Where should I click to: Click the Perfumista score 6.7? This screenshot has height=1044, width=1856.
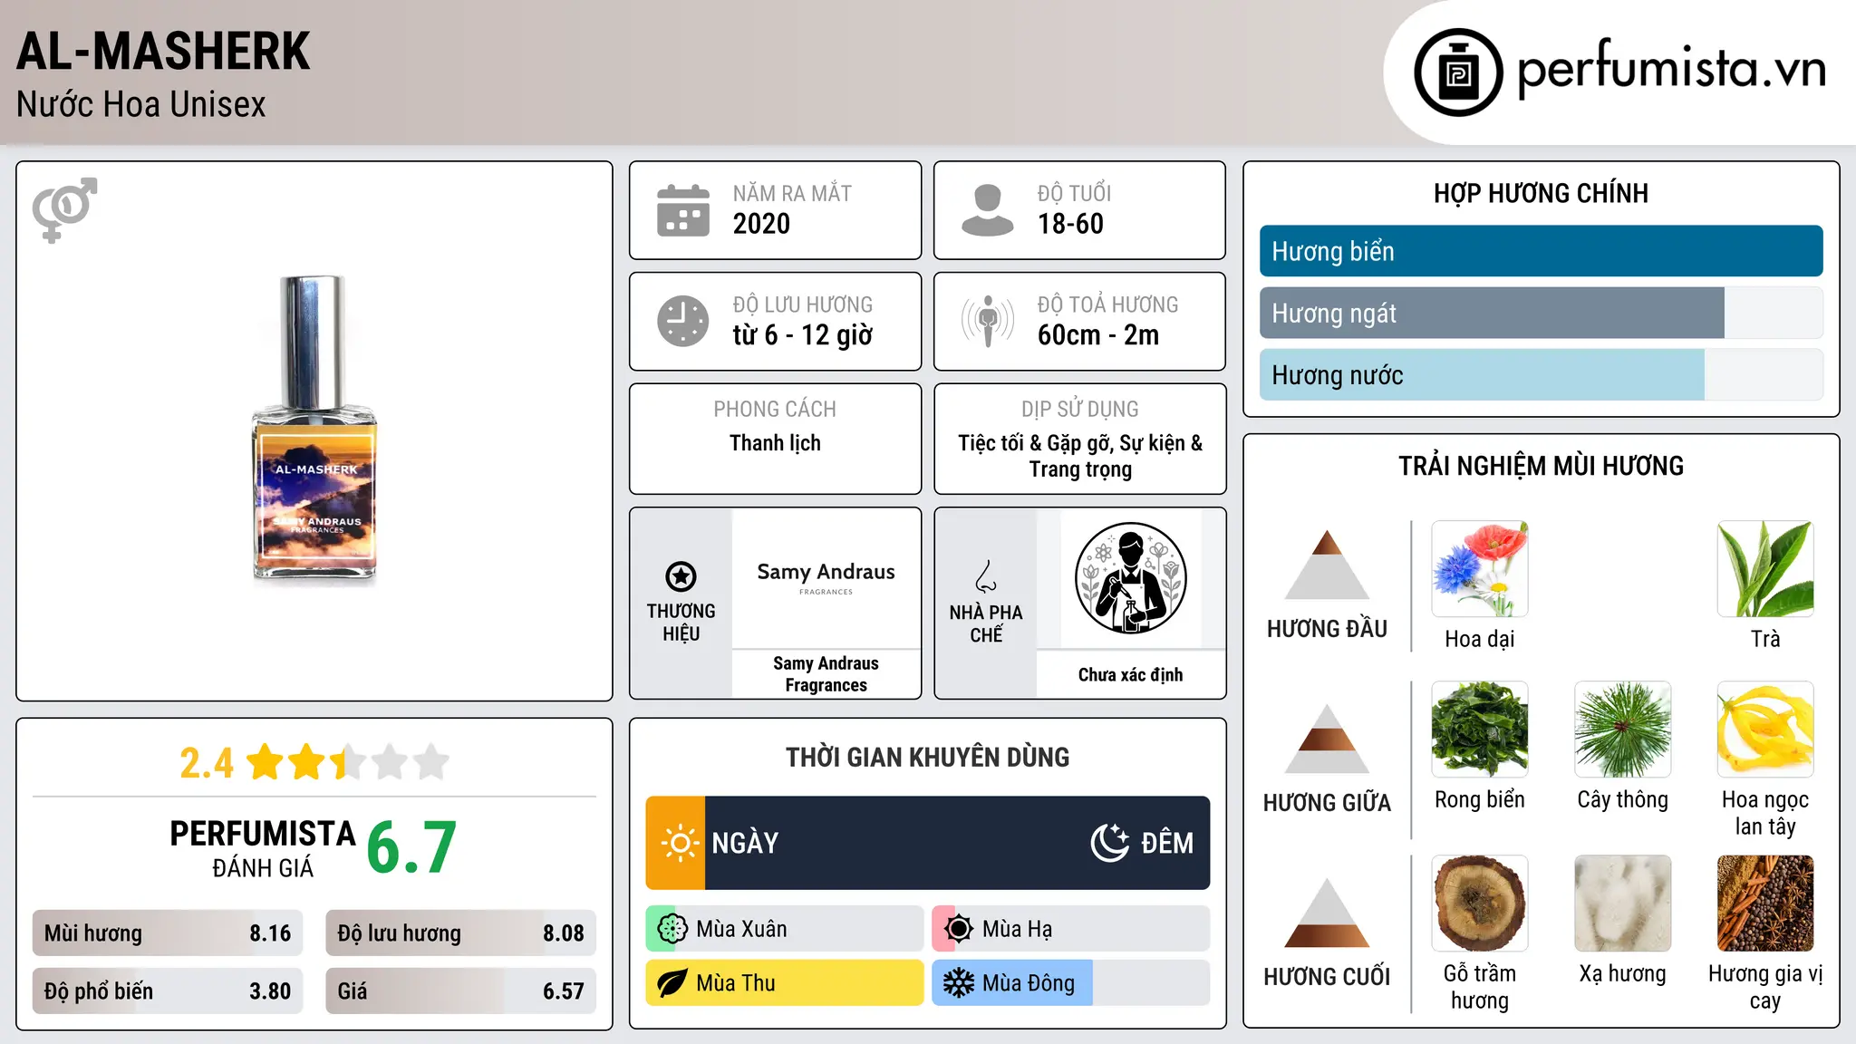[411, 848]
